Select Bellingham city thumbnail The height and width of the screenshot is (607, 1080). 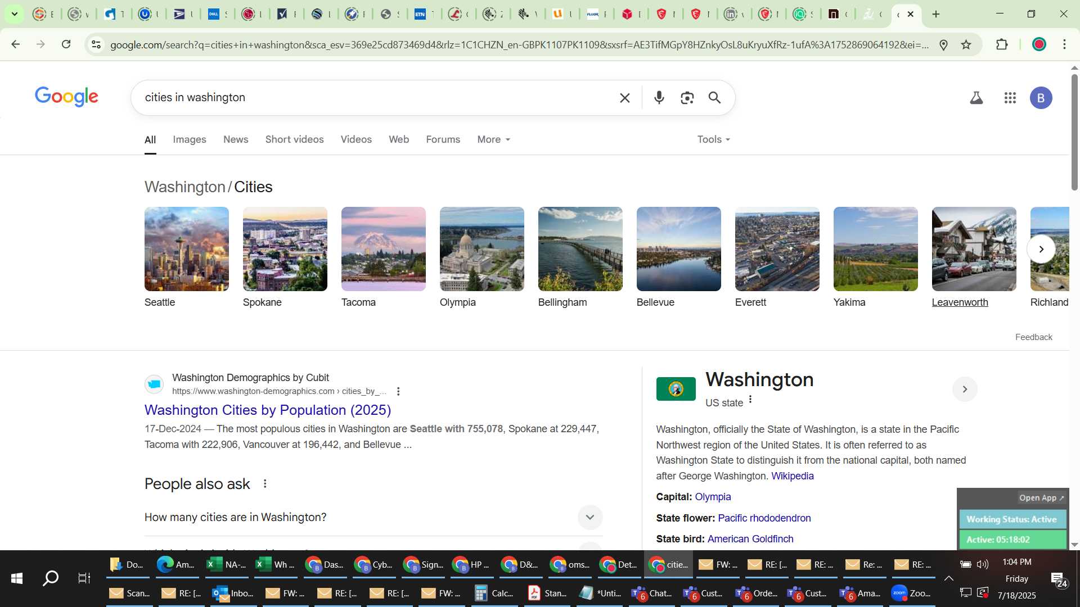pos(580,249)
